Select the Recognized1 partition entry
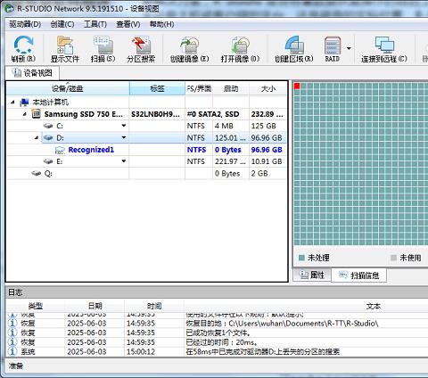Image resolution: width=428 pixels, height=378 pixels. [x=146, y=150]
